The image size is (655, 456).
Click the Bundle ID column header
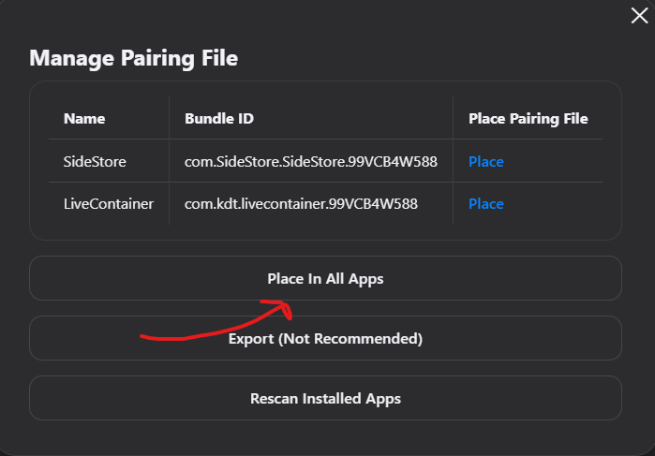(x=219, y=119)
